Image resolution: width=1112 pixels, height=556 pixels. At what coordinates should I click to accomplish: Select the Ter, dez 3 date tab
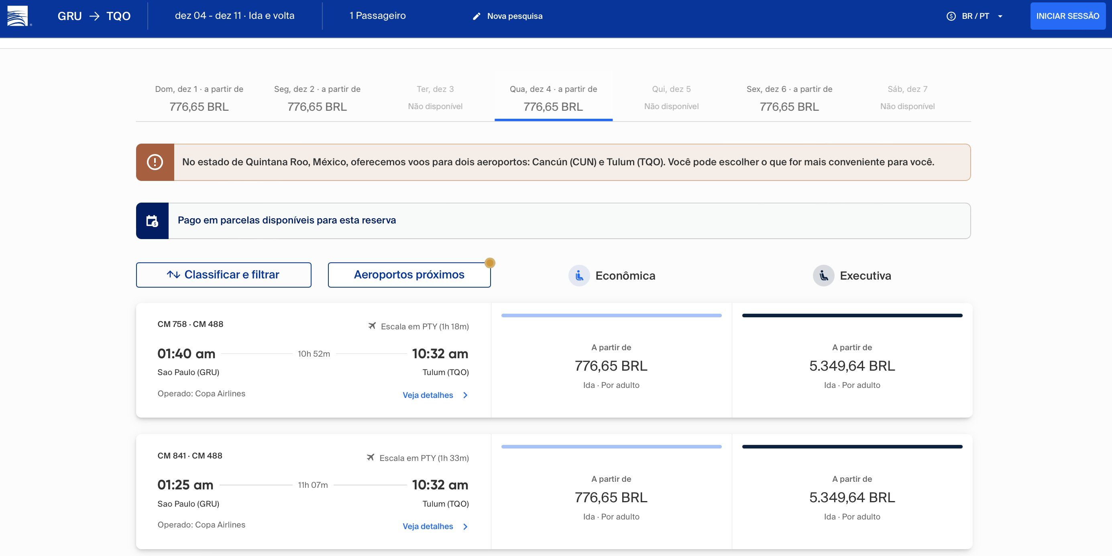coord(435,98)
